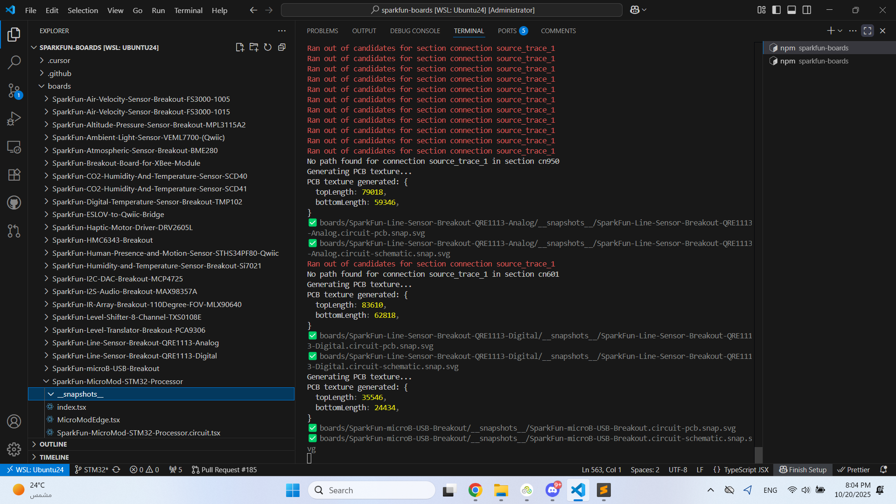
Task: Open the Extensions view
Action: click(14, 175)
